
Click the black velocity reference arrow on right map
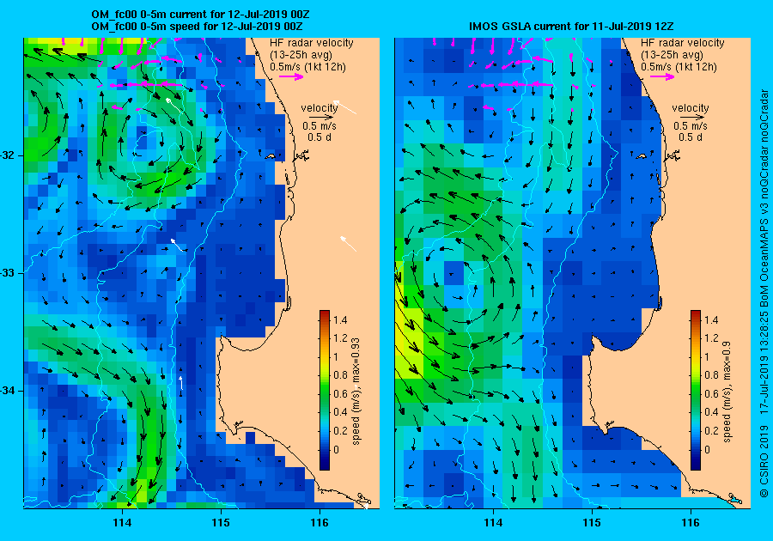692,118
